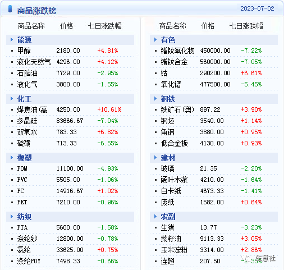Expand the 橡塑 category arrow
The height and width of the screenshot is (270, 284).
tap(12, 158)
